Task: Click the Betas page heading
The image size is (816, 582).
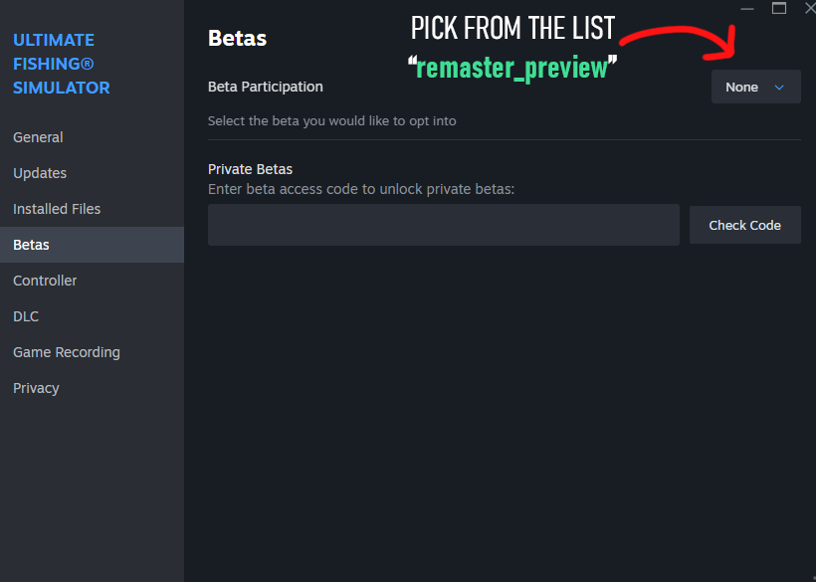Action: [x=237, y=39]
